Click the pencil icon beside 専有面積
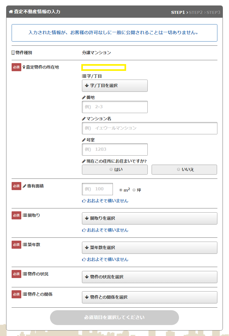 coord(25,186)
